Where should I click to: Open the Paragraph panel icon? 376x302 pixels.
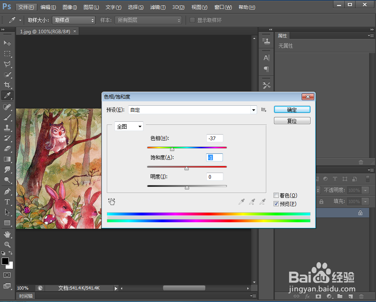(266, 69)
